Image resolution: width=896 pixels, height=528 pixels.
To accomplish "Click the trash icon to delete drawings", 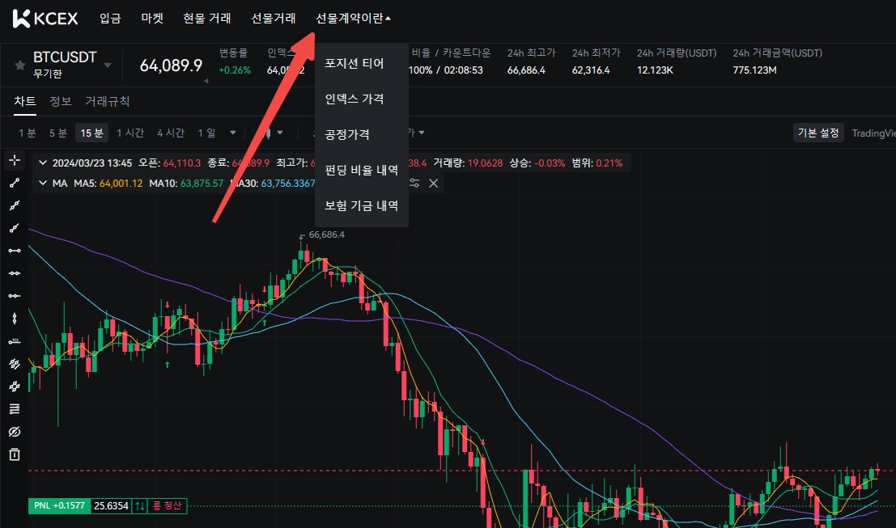I will (x=15, y=454).
